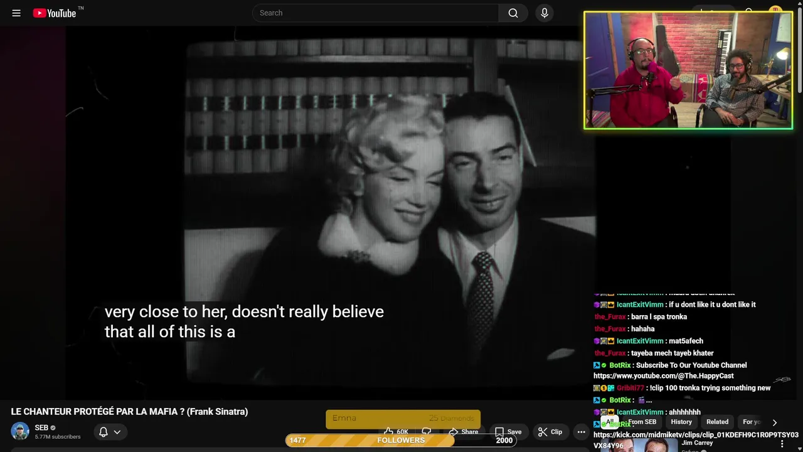Select the History filter chip

click(x=681, y=422)
